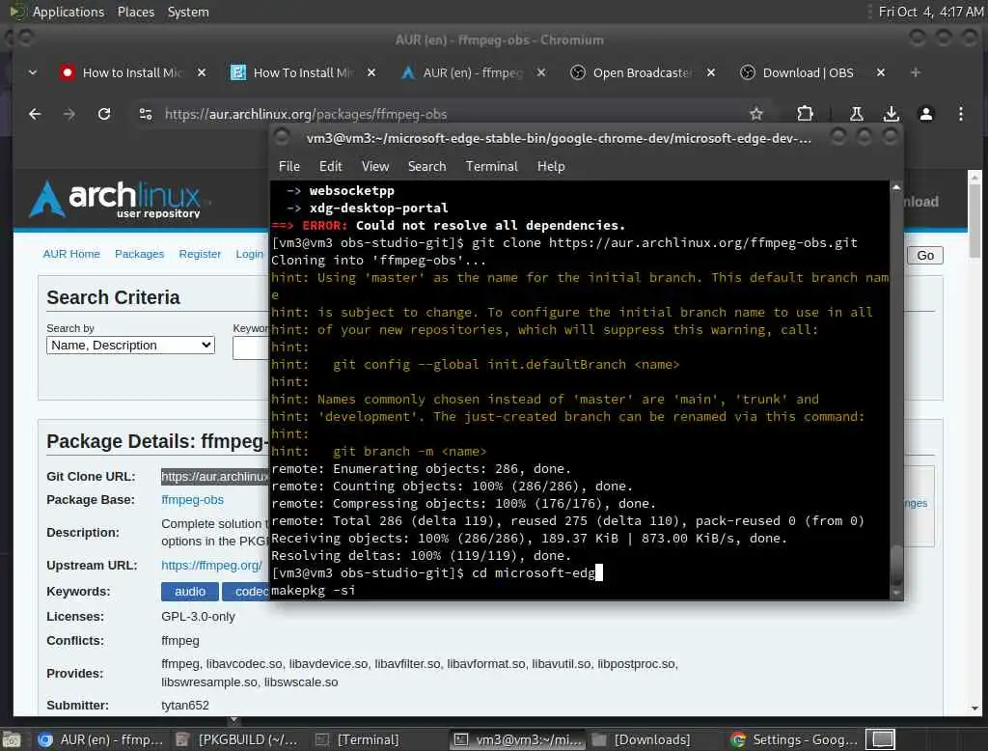Screen dimensions: 988x751
Task: Click the Go search button
Action: (x=925, y=256)
